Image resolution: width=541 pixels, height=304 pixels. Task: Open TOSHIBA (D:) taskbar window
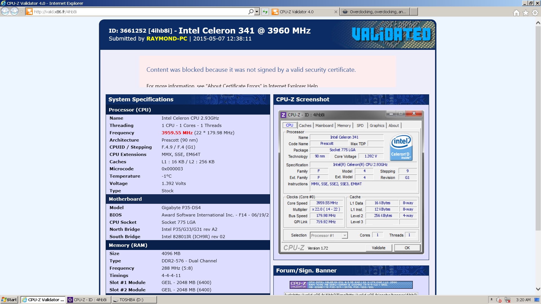point(134,300)
